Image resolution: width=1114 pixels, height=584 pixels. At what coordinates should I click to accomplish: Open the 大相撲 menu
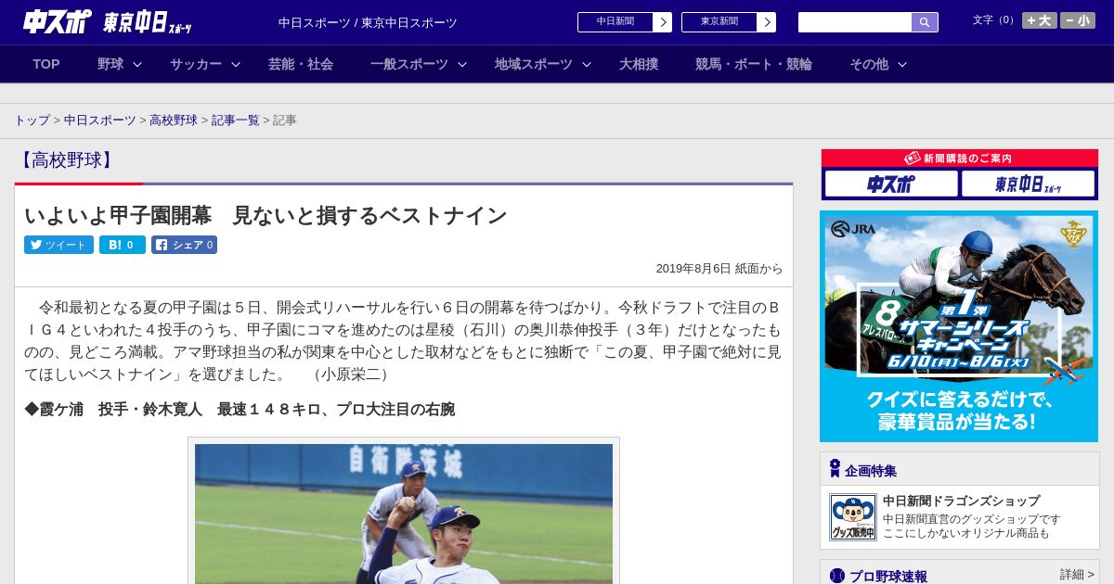(x=639, y=64)
